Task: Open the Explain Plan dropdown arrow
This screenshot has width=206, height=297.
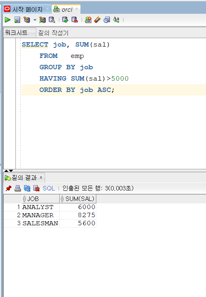Action: pos(35,20)
